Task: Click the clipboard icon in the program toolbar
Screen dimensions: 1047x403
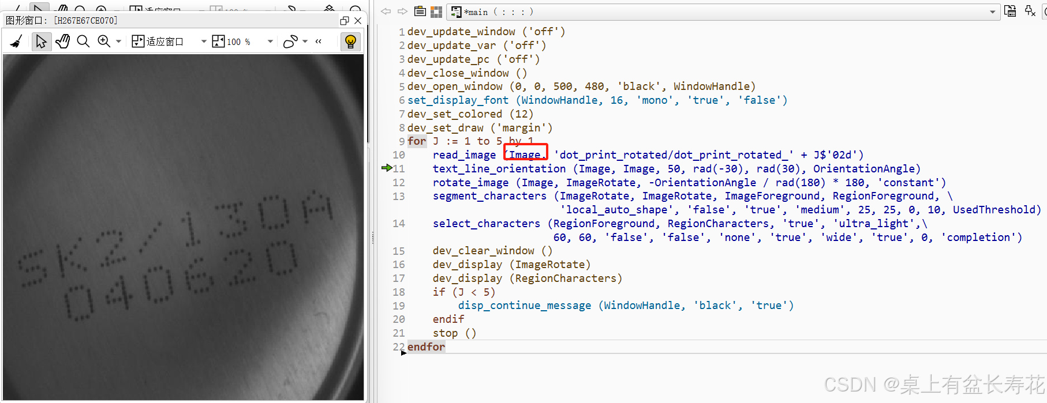Action: click(x=420, y=12)
